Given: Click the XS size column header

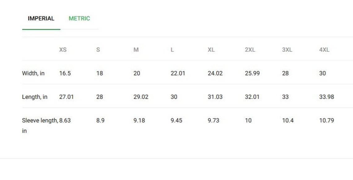Looking at the screenshot, I should point(63,50).
